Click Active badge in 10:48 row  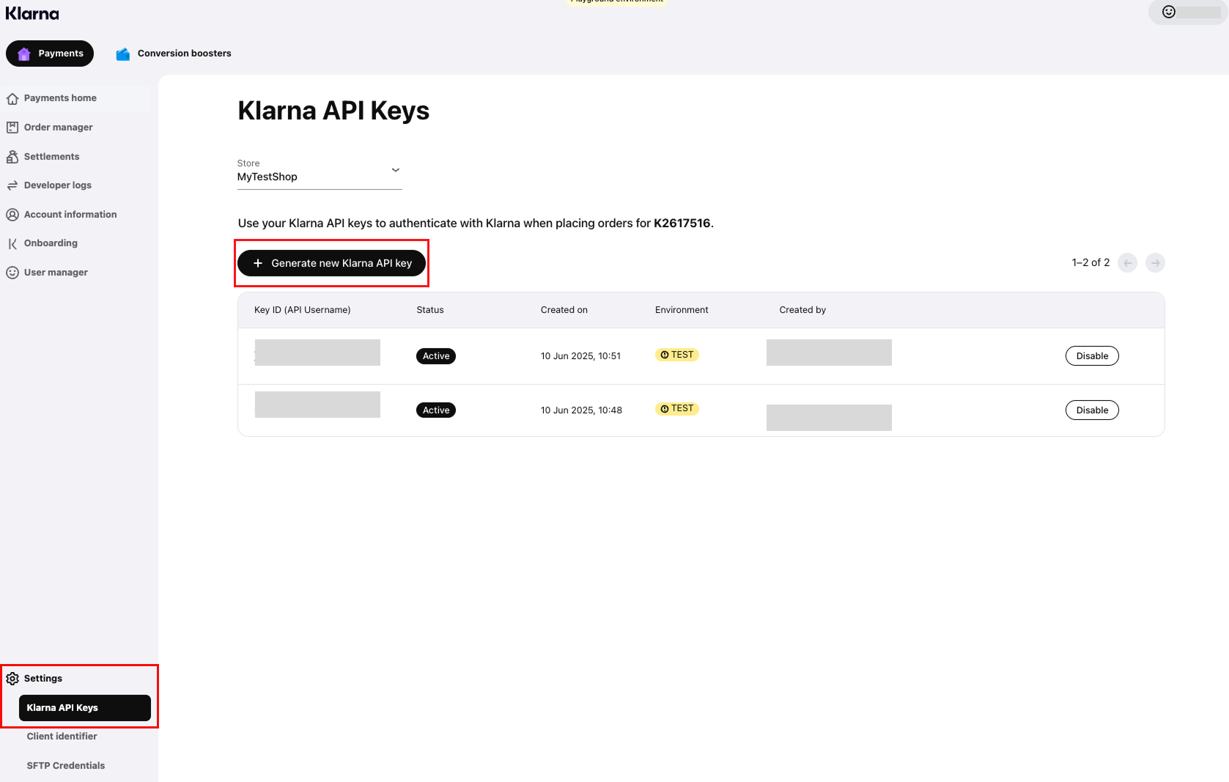pyautogui.click(x=436, y=410)
